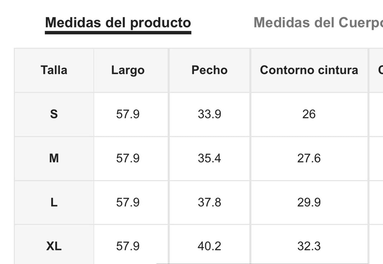Click the Talla column header
The height and width of the screenshot is (264, 383).
coord(54,70)
